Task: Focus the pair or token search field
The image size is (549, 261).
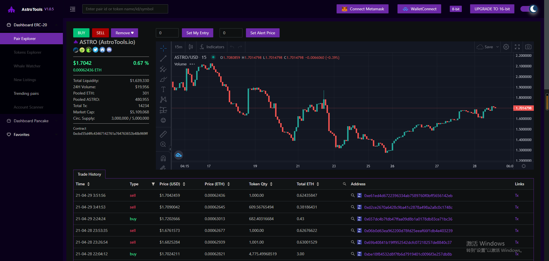Action: tap(125, 9)
